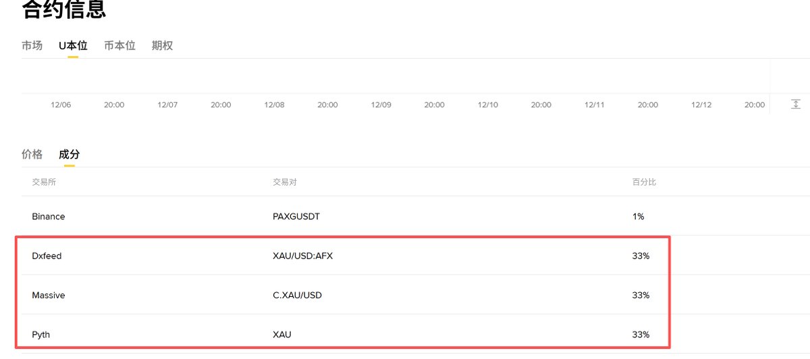
Task: Select the 成分 tab
Action: coord(69,155)
